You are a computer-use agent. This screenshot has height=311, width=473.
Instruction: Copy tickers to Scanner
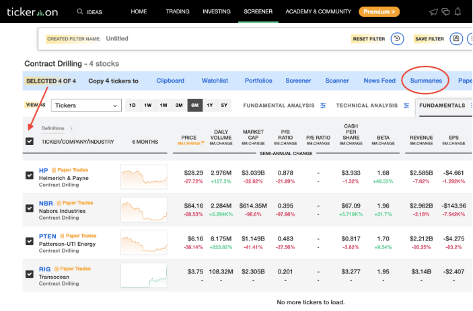pyautogui.click(x=337, y=81)
